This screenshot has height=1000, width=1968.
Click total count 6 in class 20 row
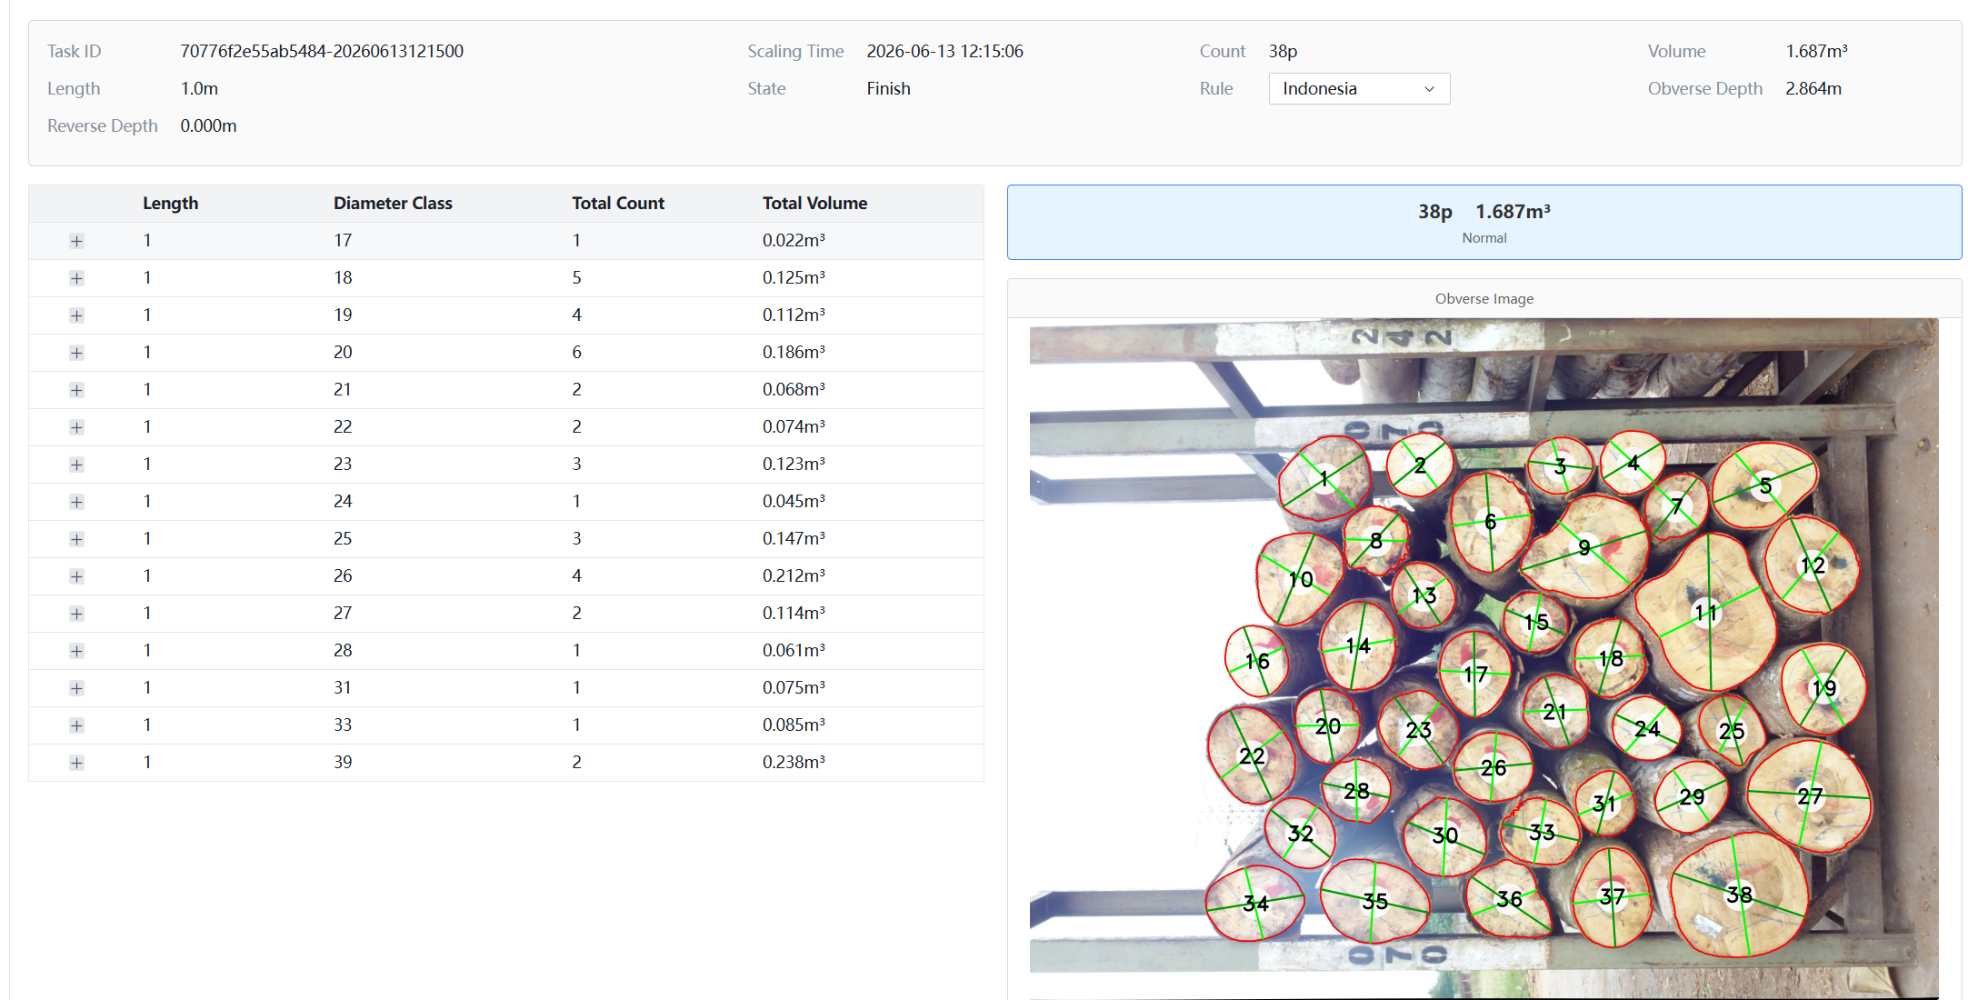tap(576, 352)
